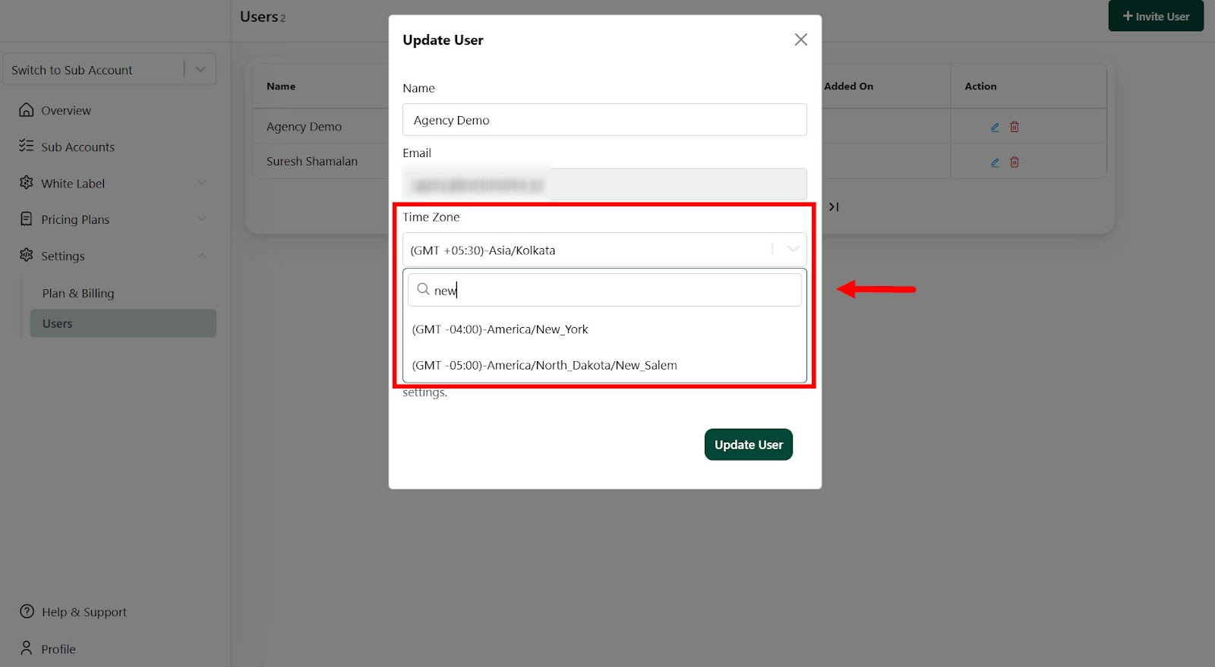Toggle the Time Zone dropdown arrow

tap(793, 249)
